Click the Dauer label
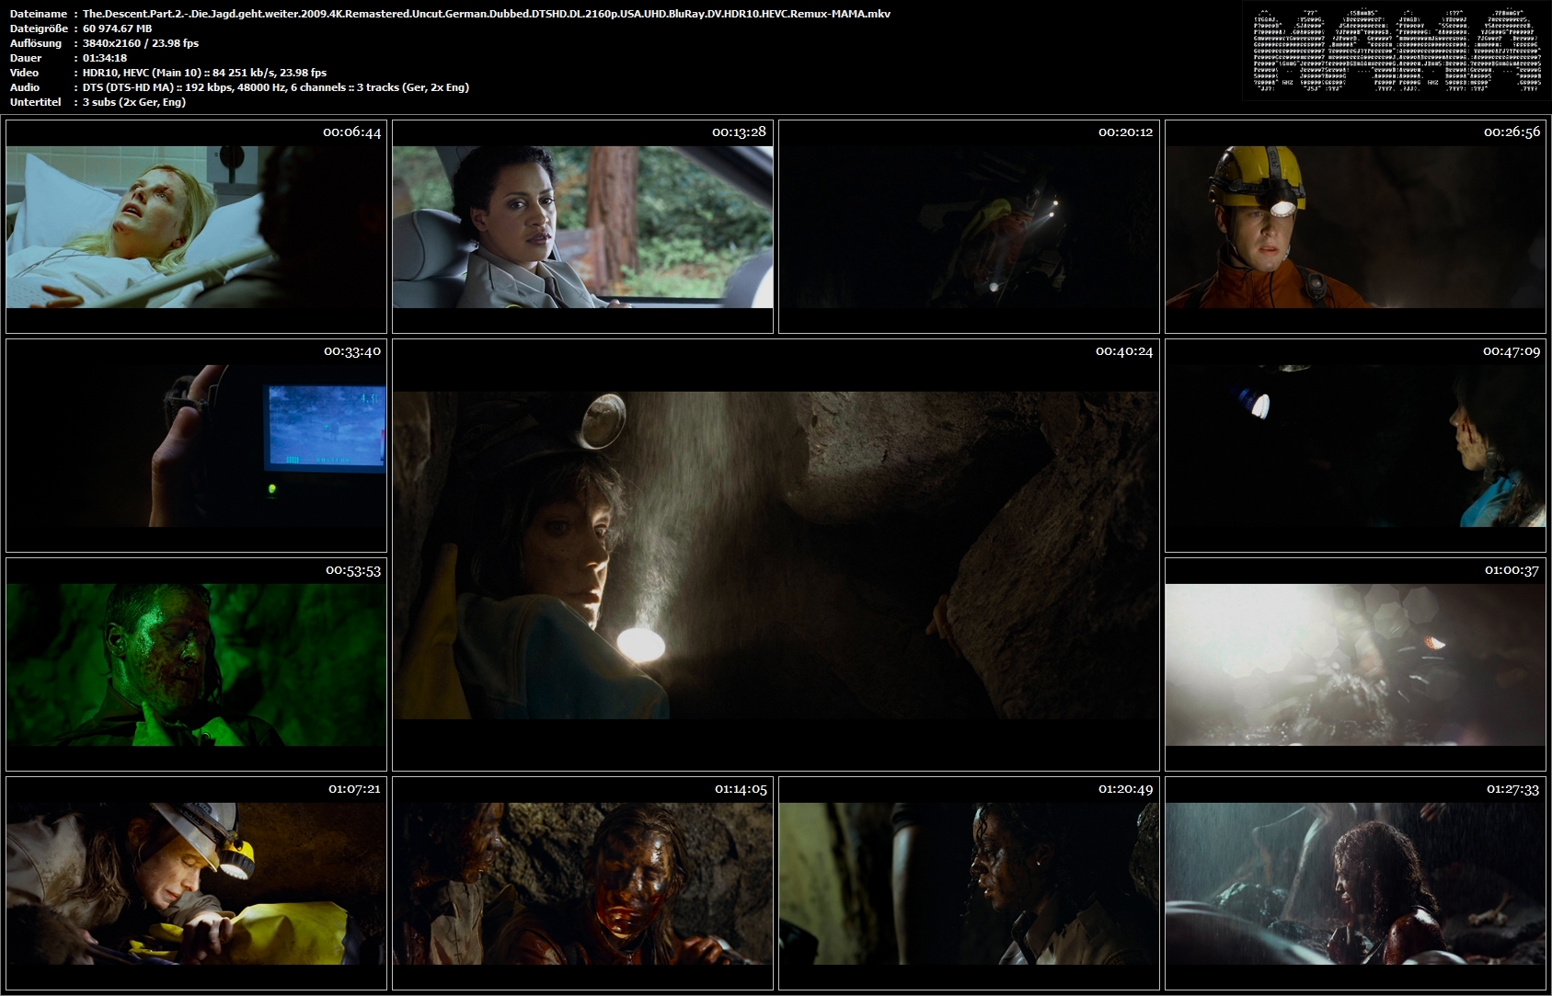Viewport: 1552px width, 996px height. 26,58
